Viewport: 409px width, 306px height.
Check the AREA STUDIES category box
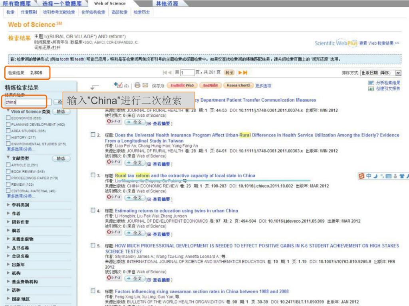(8, 131)
